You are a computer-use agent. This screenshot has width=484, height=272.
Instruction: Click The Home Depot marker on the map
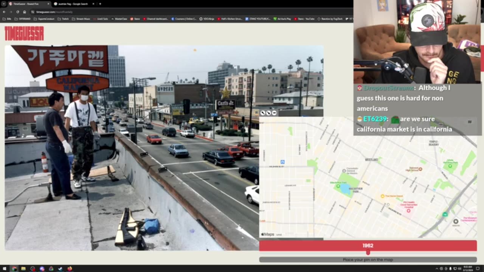[x=382, y=196]
